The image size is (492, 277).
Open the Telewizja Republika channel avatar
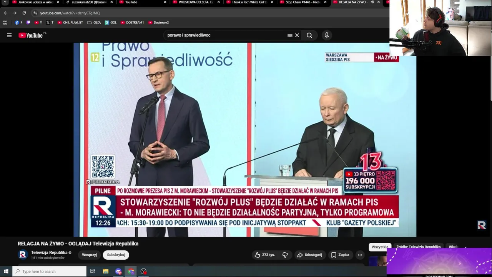23,255
